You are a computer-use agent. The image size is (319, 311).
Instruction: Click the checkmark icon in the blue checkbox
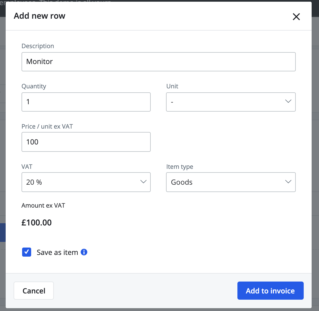(27, 252)
